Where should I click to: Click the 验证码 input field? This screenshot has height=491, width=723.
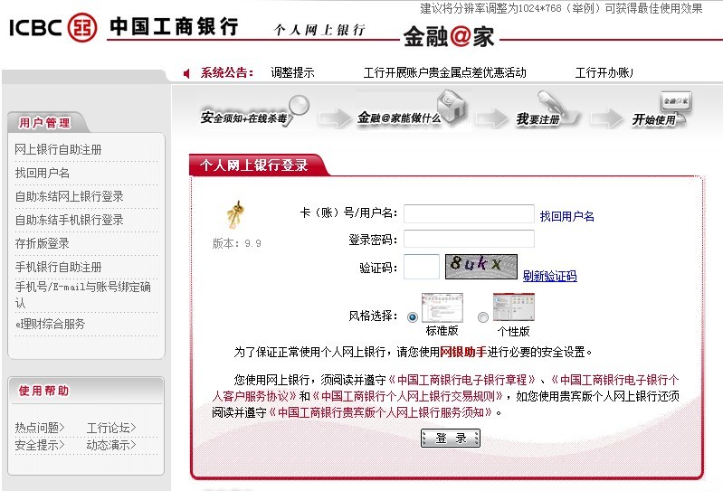[422, 267]
